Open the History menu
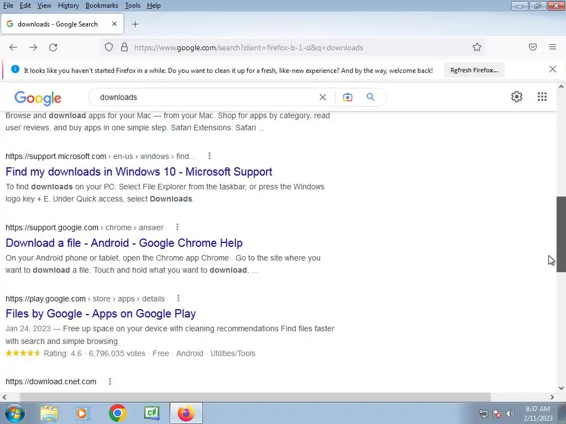566x424 pixels. tap(68, 6)
